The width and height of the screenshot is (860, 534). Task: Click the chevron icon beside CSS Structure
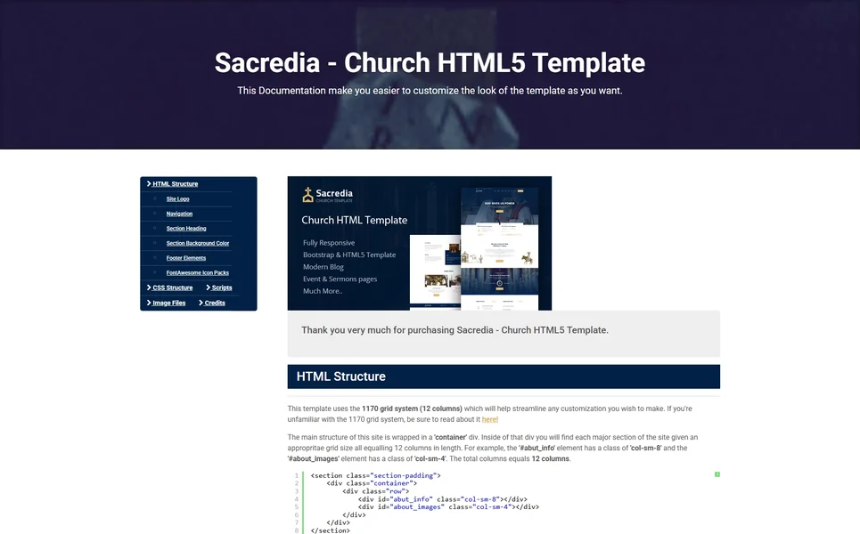(149, 287)
